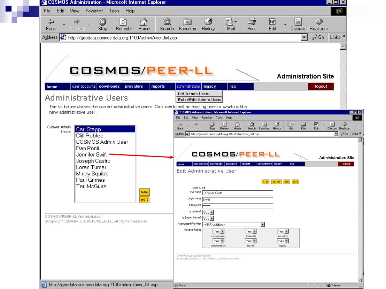Image resolution: width=386 pixels, height=289 pixels.
Task: Click History icon in Edit window toolbar
Action: pyautogui.click(x=277, y=126)
